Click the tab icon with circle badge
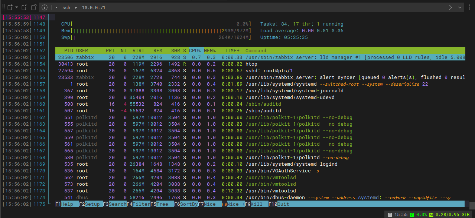Viewport: 475px width, 218px height. click(x=34, y=7)
